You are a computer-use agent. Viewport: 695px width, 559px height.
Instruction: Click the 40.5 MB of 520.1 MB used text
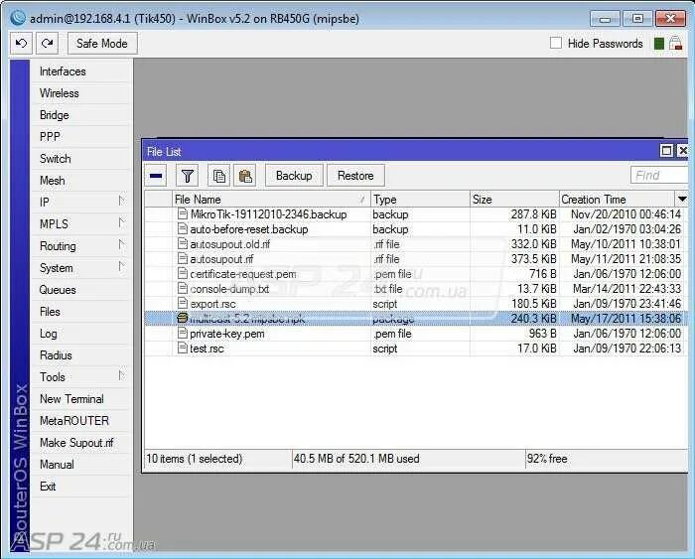356,459
